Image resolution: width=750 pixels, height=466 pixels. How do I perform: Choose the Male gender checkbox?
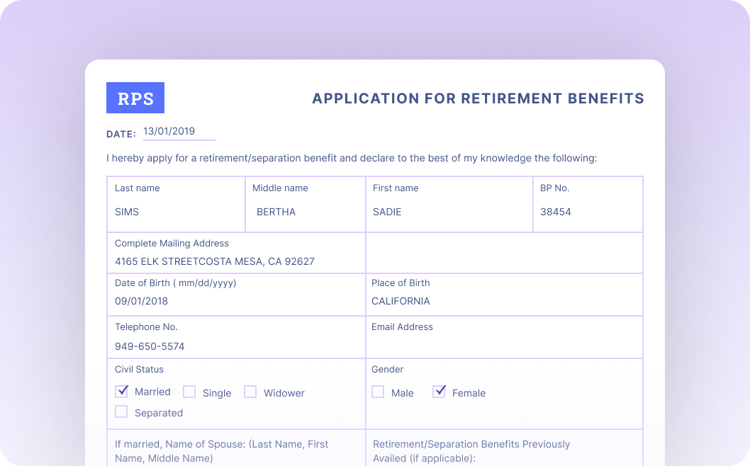378,392
